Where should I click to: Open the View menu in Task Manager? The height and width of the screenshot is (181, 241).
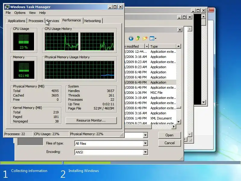[x=32, y=13]
